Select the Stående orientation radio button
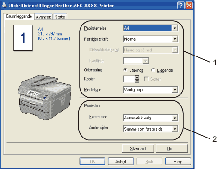Image resolution: width=217 pixels, height=169 pixels. pyautogui.click(x=125, y=70)
